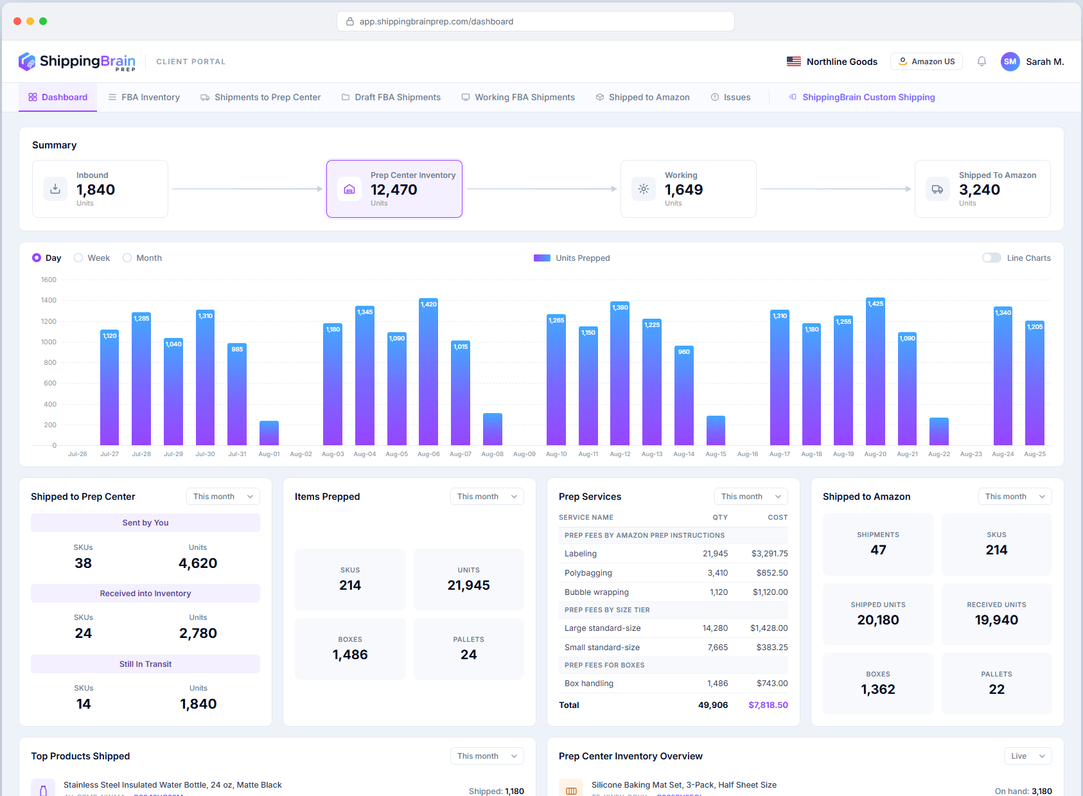Click the Inbound summary card

click(100, 189)
